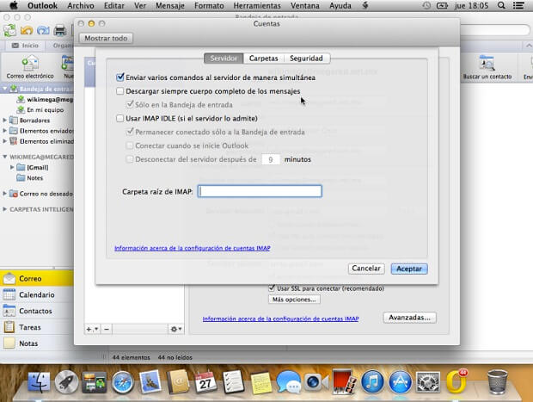Switch to the Seguridad tab
This screenshot has height=402, width=533.
(306, 59)
